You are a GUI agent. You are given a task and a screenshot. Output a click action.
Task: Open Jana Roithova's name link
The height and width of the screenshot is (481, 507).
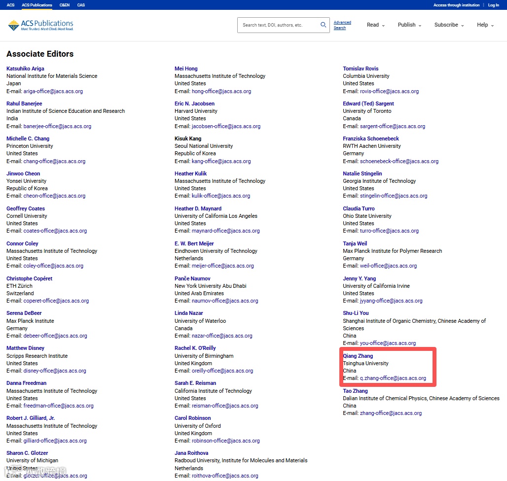[191, 453]
